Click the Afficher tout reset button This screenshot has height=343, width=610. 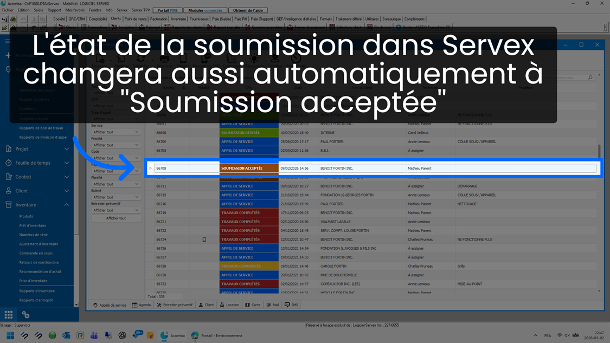point(115,218)
